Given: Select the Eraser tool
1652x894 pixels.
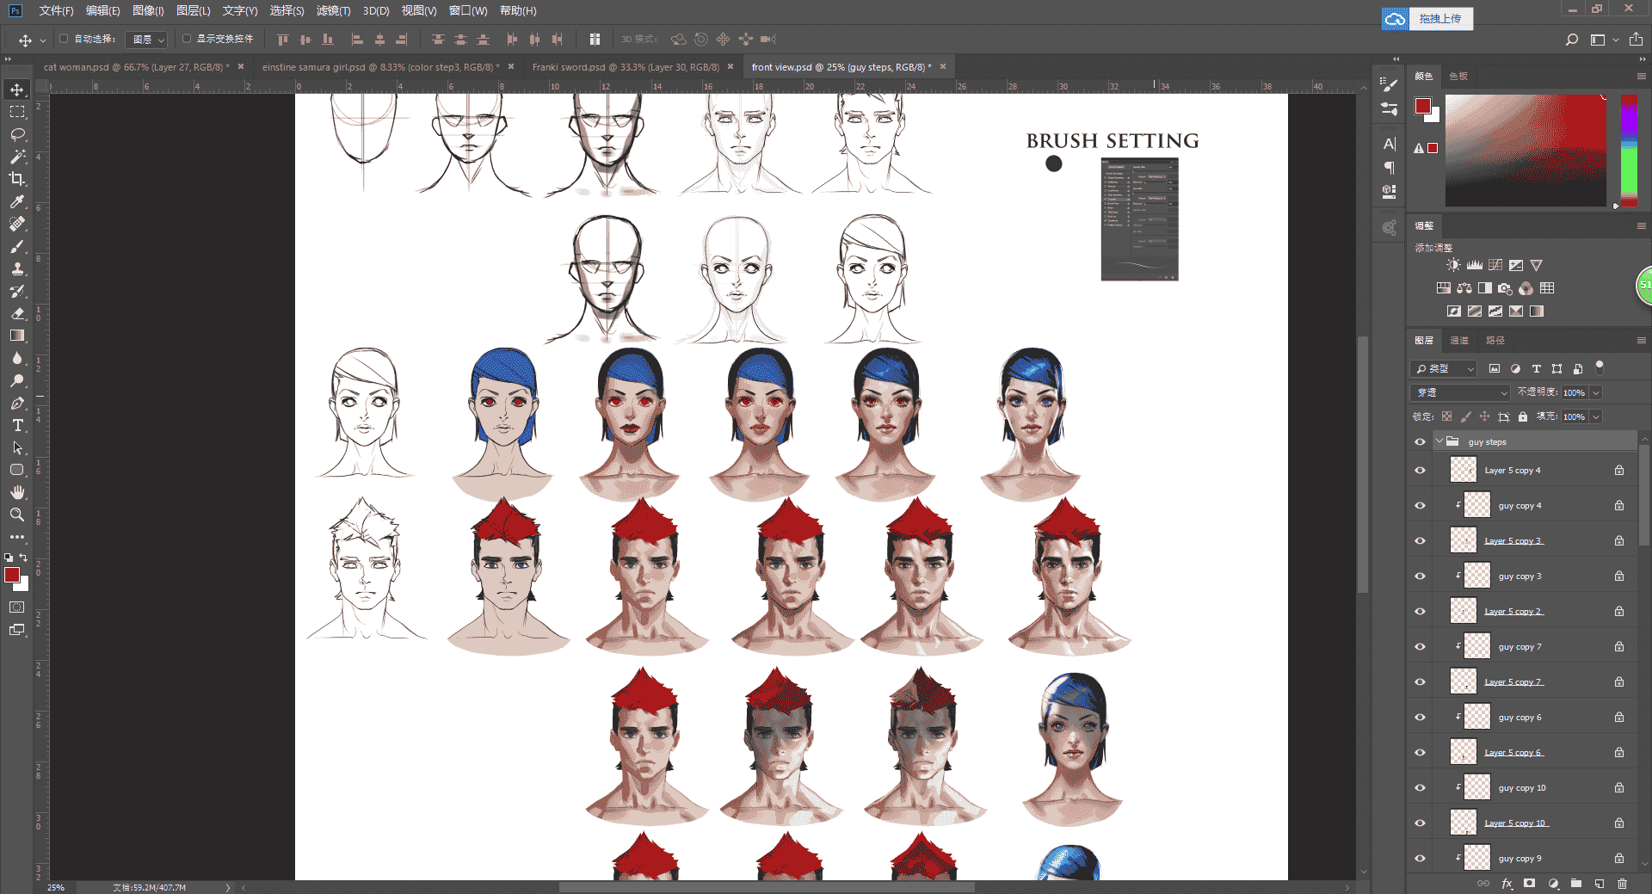Looking at the screenshot, I should pyautogui.click(x=17, y=313).
